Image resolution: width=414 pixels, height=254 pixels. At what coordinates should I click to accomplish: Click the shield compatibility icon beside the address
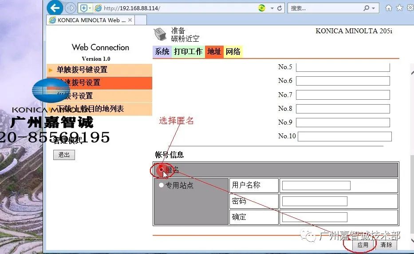pyautogui.click(x=83, y=8)
